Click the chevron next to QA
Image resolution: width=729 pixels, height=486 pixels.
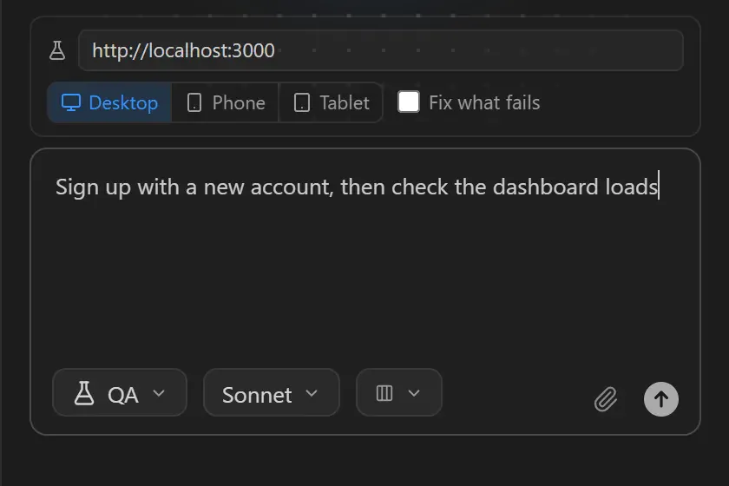click(159, 393)
